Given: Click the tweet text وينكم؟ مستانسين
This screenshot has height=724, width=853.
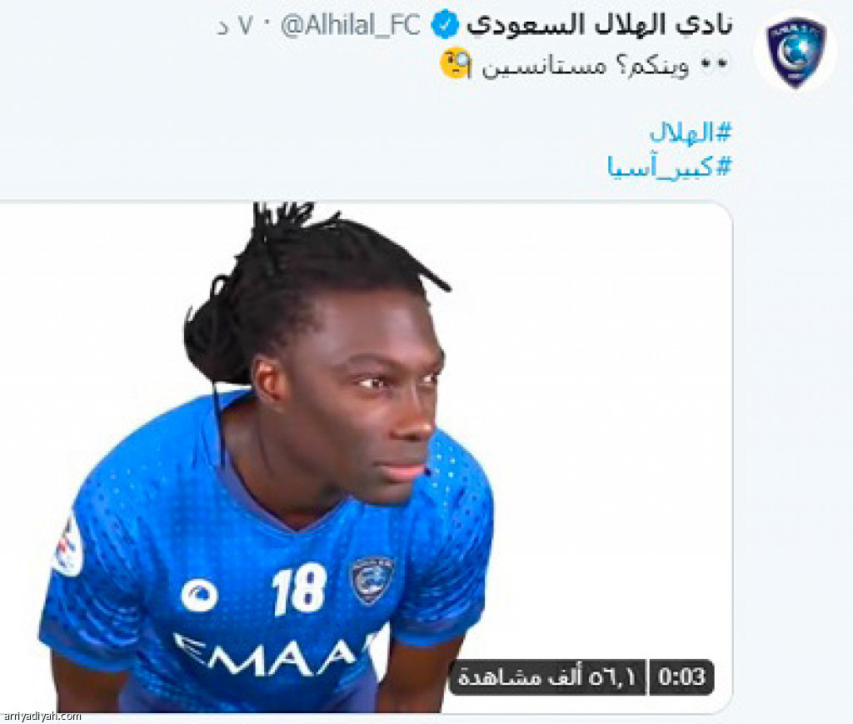Looking at the screenshot, I should click(x=586, y=67).
